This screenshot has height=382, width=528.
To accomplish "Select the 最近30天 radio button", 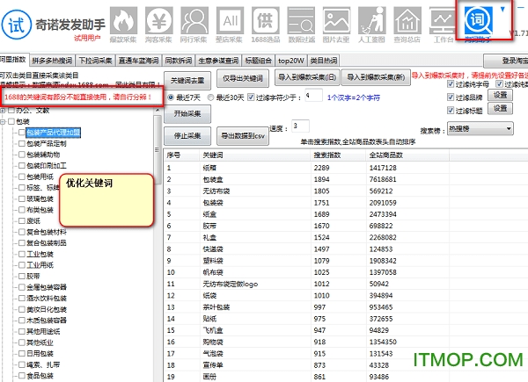I will (x=213, y=97).
